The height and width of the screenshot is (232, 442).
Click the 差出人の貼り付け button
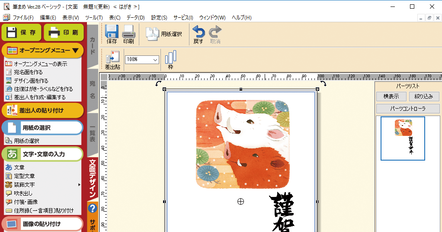coord(42,110)
